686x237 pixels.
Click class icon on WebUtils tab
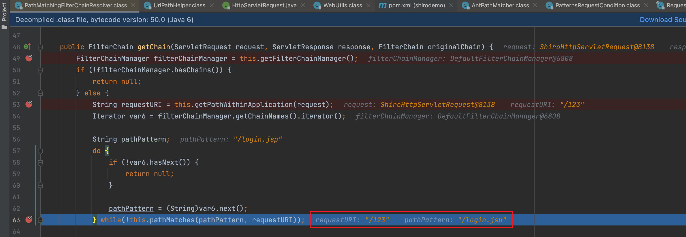317,5
